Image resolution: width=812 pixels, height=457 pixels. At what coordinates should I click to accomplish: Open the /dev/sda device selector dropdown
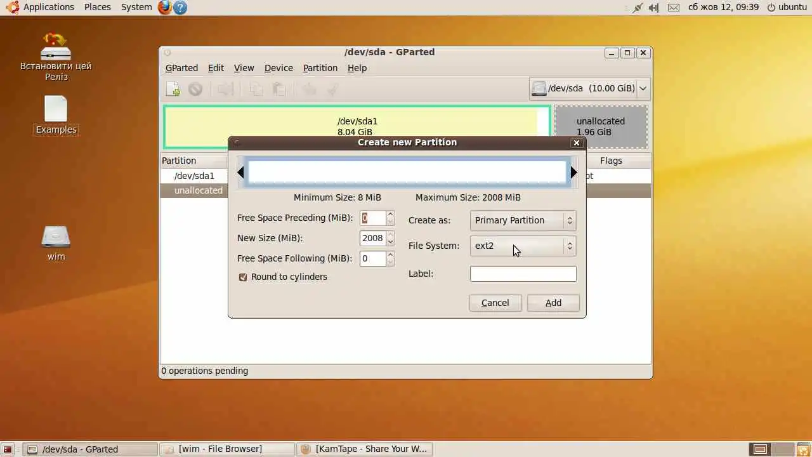[589, 88]
